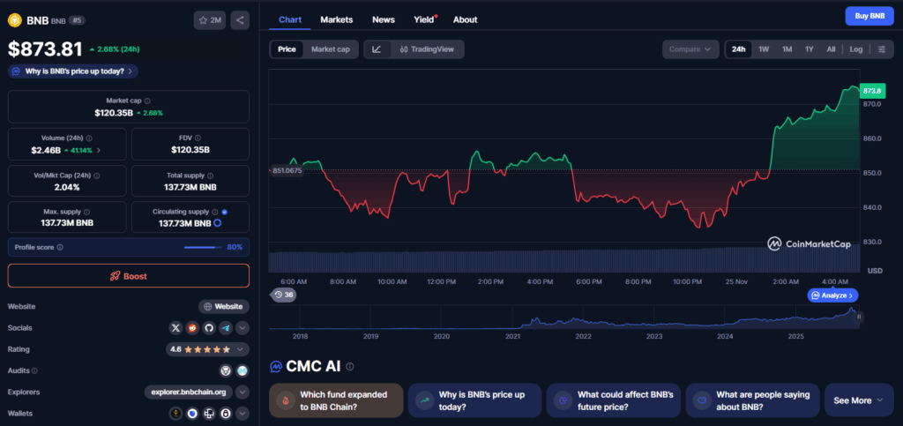Image resolution: width=903 pixels, height=426 pixels.
Task: Switch to the Markets tab
Action: (x=336, y=19)
